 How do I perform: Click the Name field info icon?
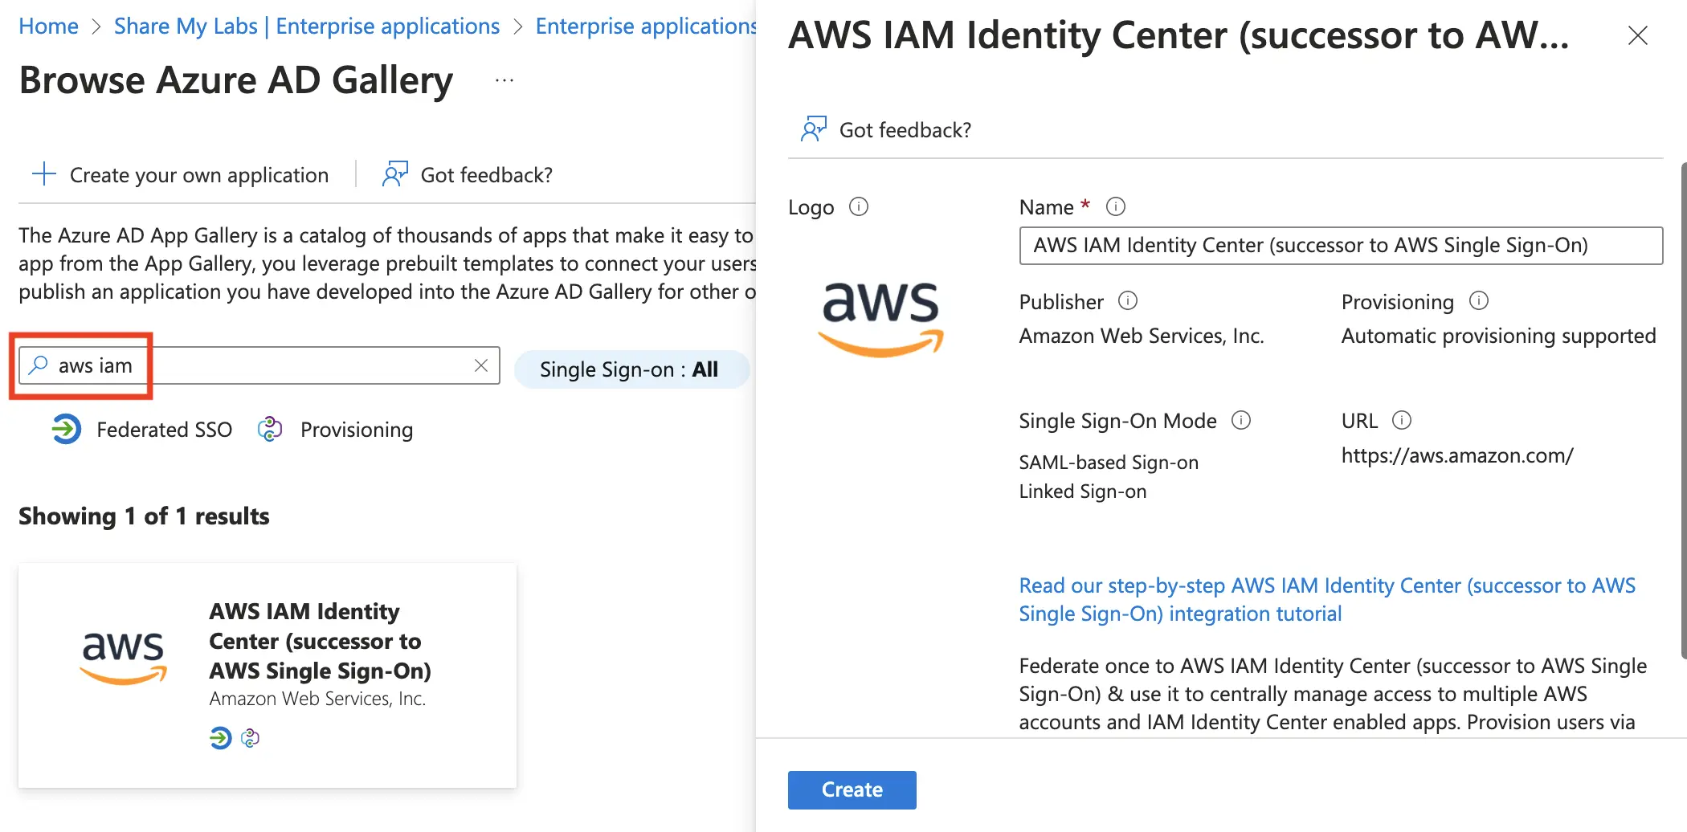(1116, 207)
